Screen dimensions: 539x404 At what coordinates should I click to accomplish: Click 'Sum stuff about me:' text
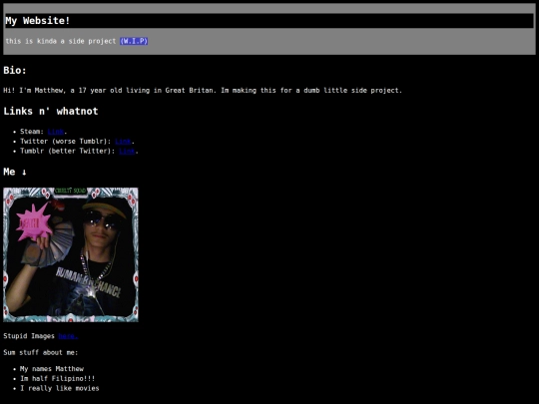41,352
